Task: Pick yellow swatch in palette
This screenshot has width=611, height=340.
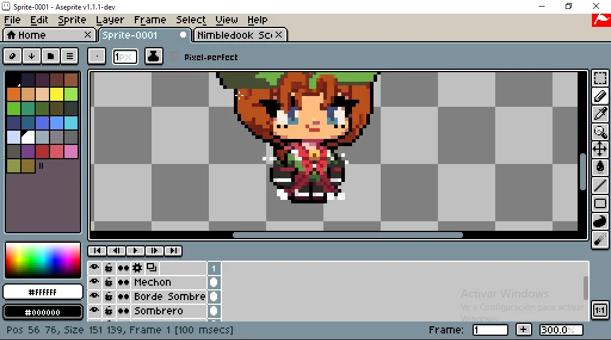Action: coord(57,94)
